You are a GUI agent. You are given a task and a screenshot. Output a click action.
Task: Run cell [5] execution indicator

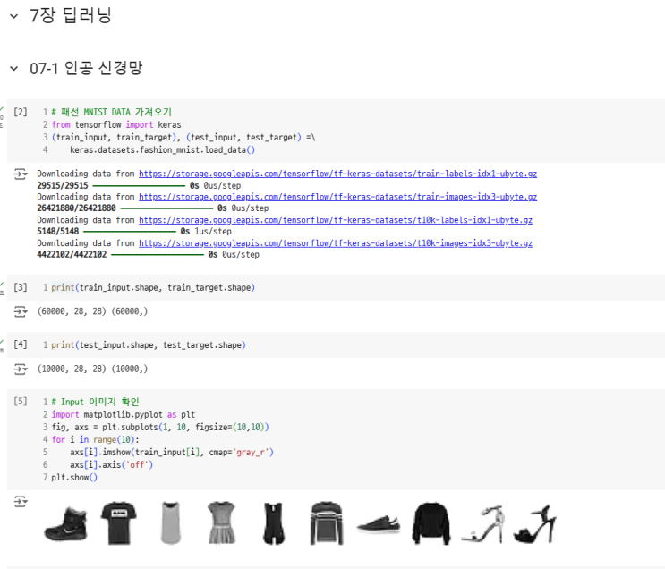coord(20,401)
